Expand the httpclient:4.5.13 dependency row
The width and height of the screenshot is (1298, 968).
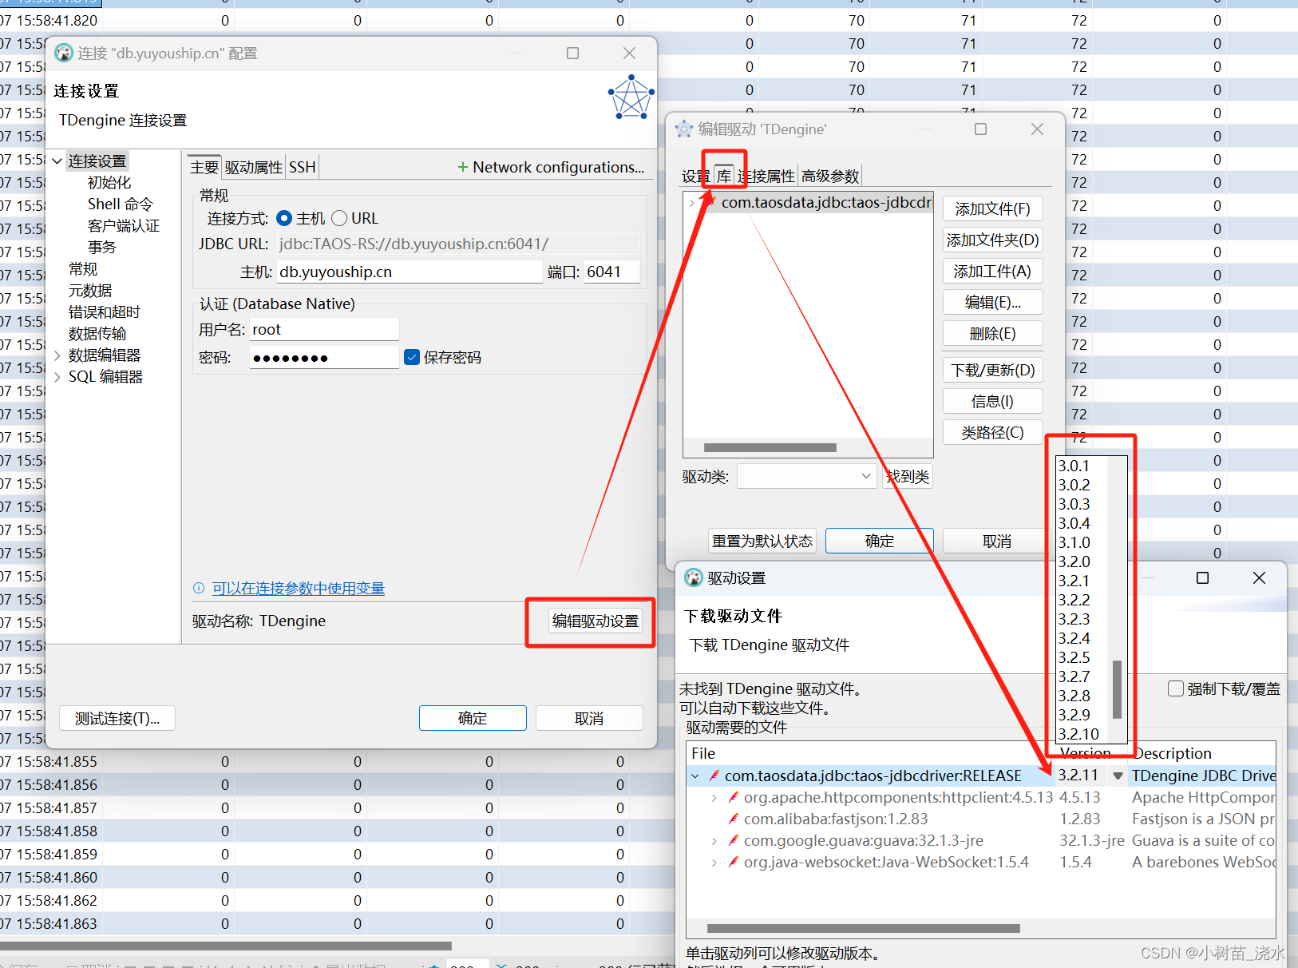point(714,797)
